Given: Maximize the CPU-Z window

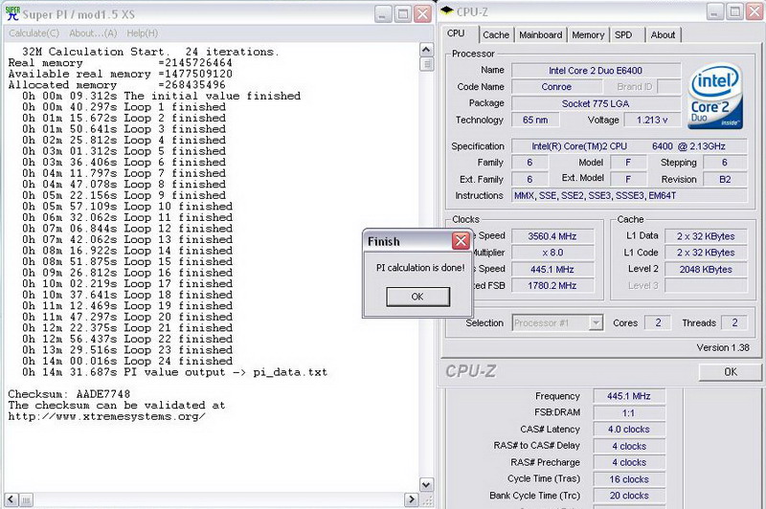Looking at the screenshot, I should pyautogui.click(x=733, y=11).
